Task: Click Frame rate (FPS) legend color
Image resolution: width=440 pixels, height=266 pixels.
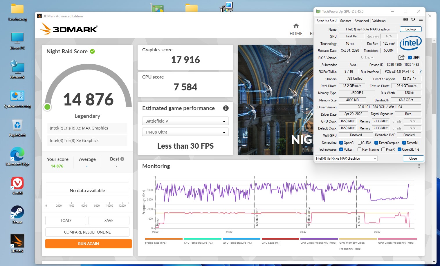Action: click(164, 239)
